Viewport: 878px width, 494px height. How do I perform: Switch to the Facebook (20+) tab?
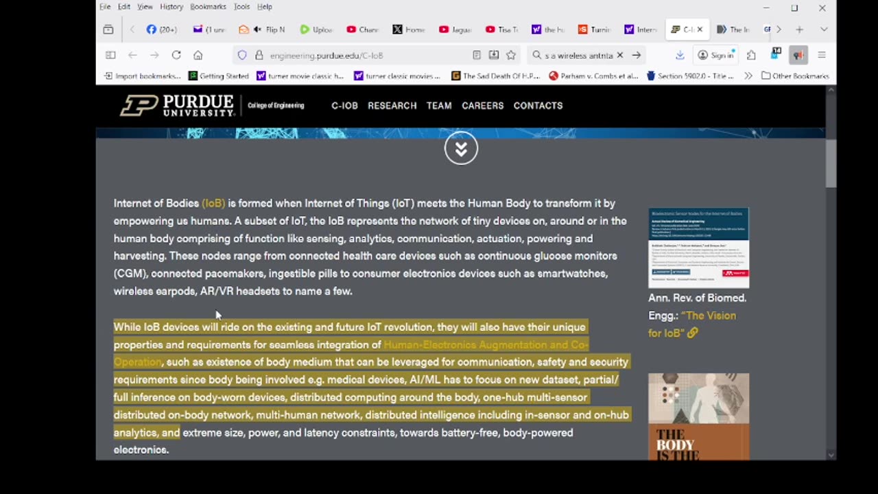[162, 30]
